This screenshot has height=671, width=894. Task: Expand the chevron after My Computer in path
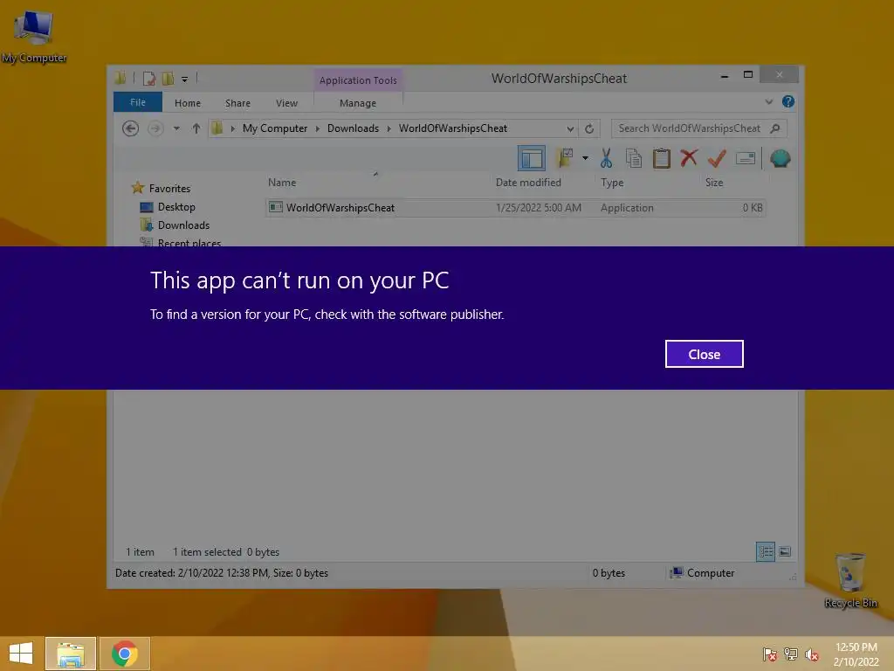[x=318, y=128]
